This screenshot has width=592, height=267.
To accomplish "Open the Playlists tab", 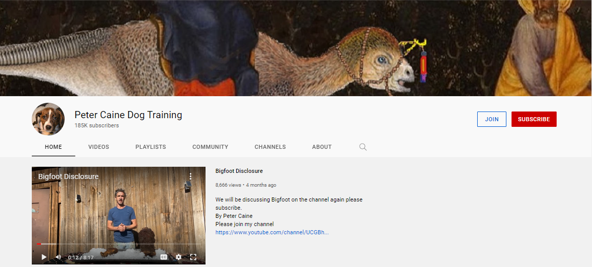I will pos(151,147).
